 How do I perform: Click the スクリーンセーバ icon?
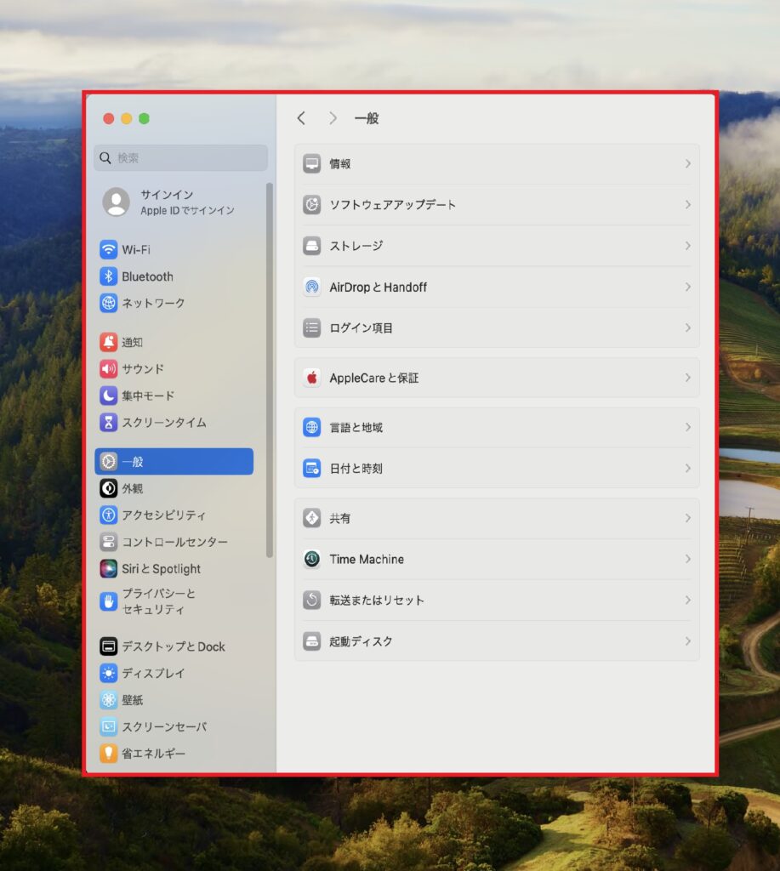point(108,726)
